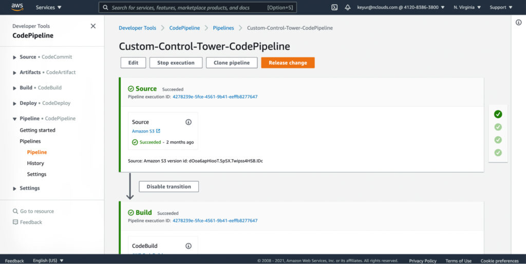The height and width of the screenshot is (264, 526).
Task: Click the Custom-Control-Tower-CodePipeline page heading
Action: pyautogui.click(x=204, y=46)
